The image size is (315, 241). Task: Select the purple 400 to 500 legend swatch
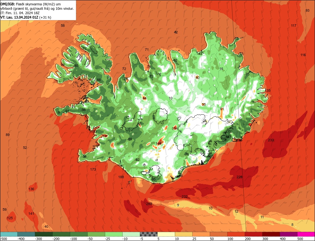(x=289, y=234)
